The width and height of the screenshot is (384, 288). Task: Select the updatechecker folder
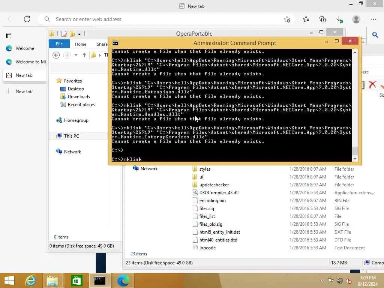click(x=214, y=184)
